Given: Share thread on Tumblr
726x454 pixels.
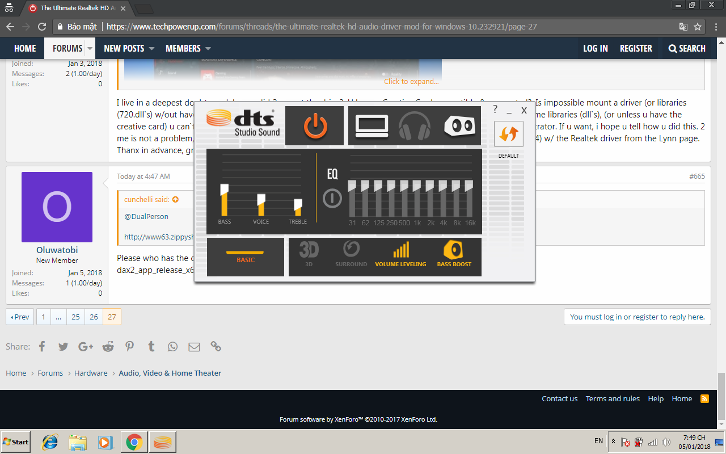Looking at the screenshot, I should click(151, 346).
